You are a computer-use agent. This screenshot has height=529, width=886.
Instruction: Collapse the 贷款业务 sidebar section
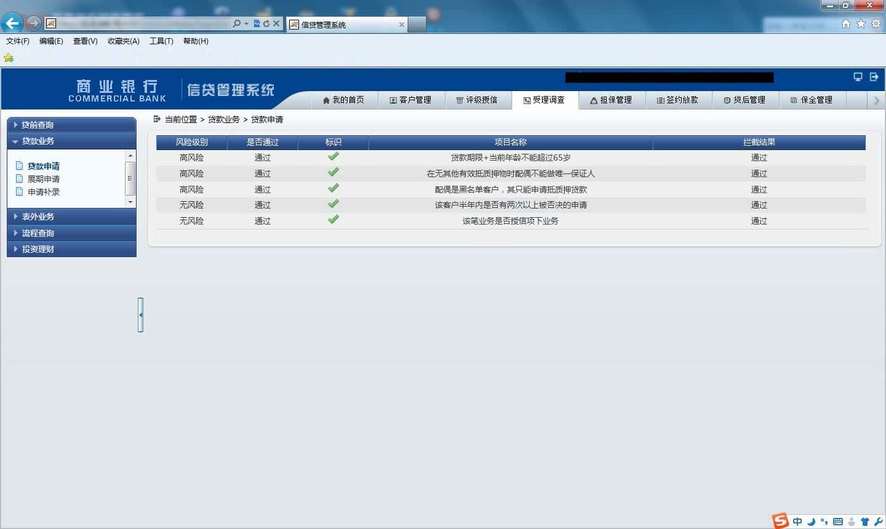point(71,141)
